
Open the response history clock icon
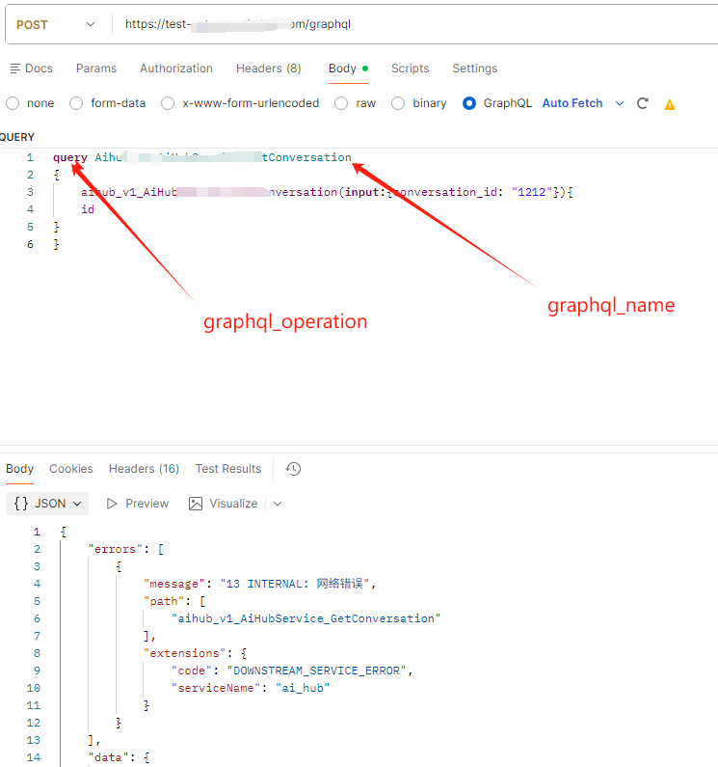point(294,469)
